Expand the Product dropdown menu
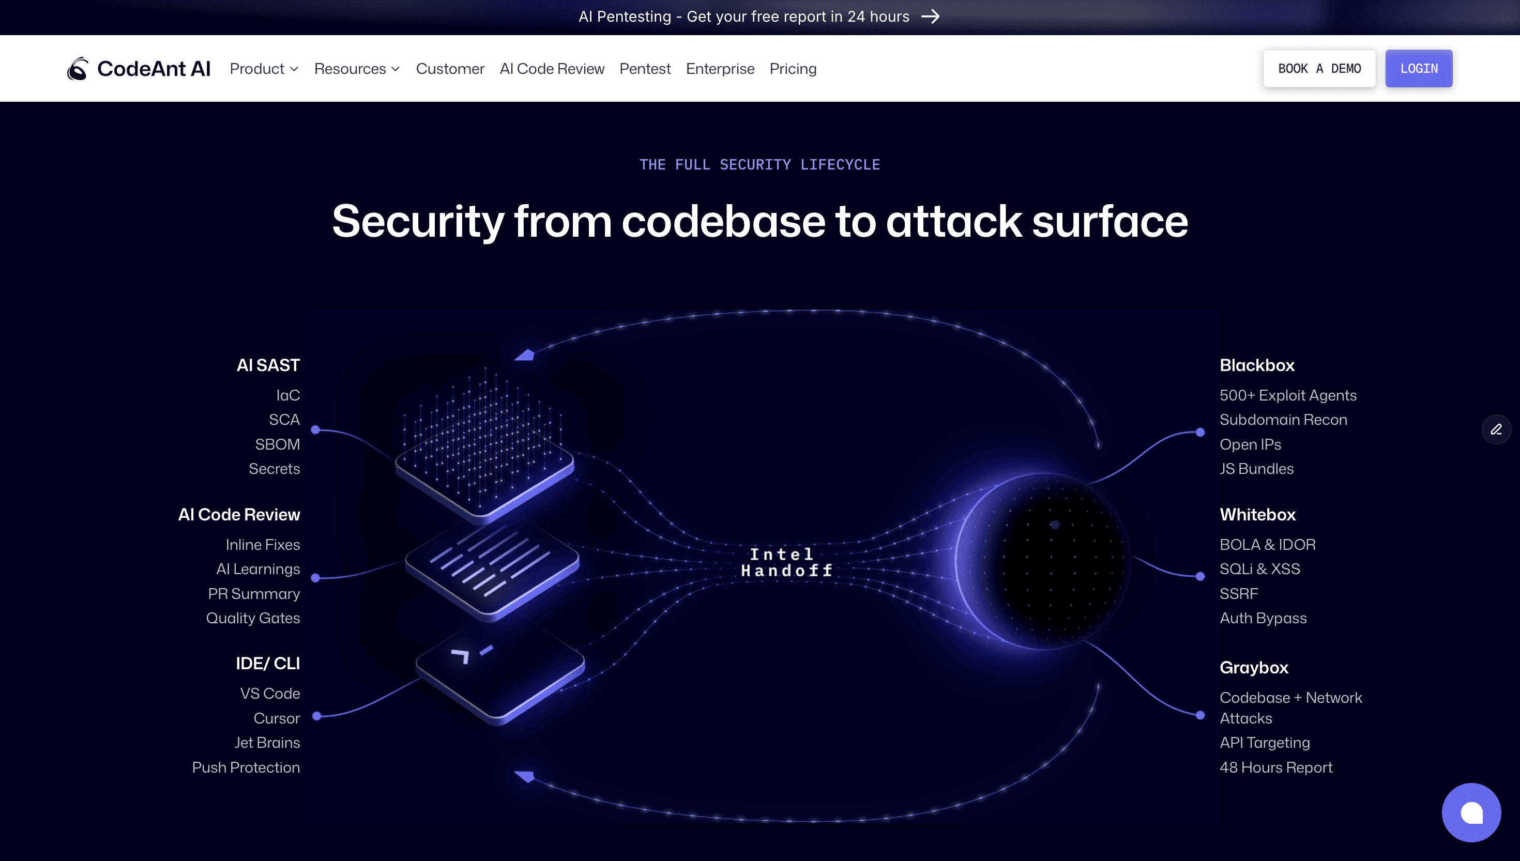Image resolution: width=1520 pixels, height=861 pixels. click(x=264, y=69)
